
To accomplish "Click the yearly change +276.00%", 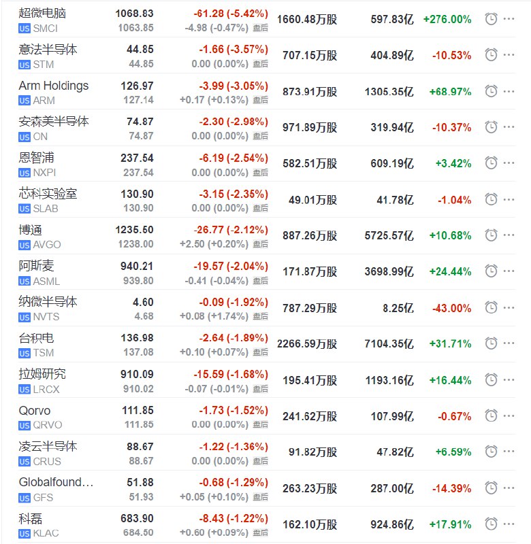I will pos(447,20).
